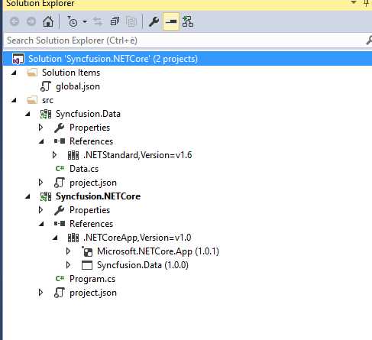Screen dimensions: 372x340
Task: Click the Microsoft.NETCore.App package icon
Action: click(x=87, y=251)
